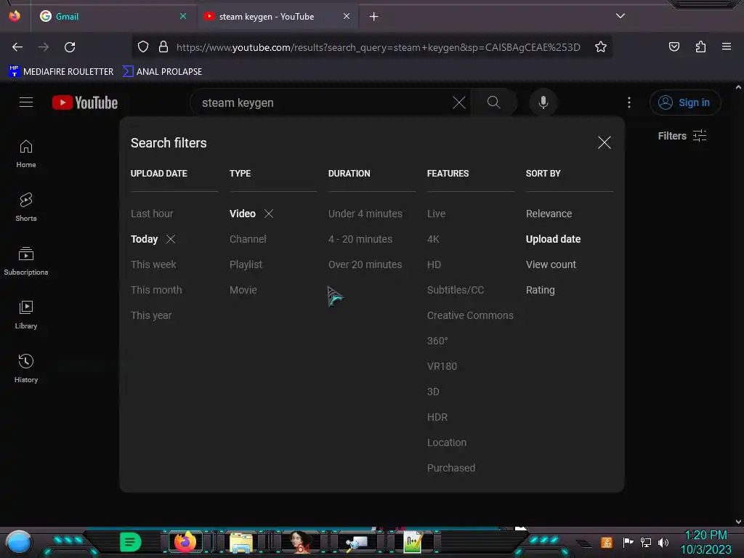This screenshot has width=744, height=558.
Task: Open Library in the sidebar
Action: (26, 315)
